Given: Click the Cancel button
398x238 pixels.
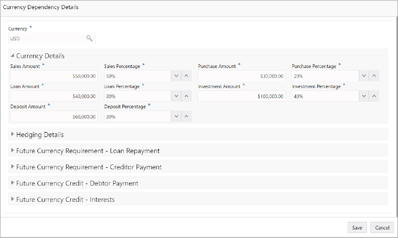Looking at the screenshot, I should click(x=382, y=227).
